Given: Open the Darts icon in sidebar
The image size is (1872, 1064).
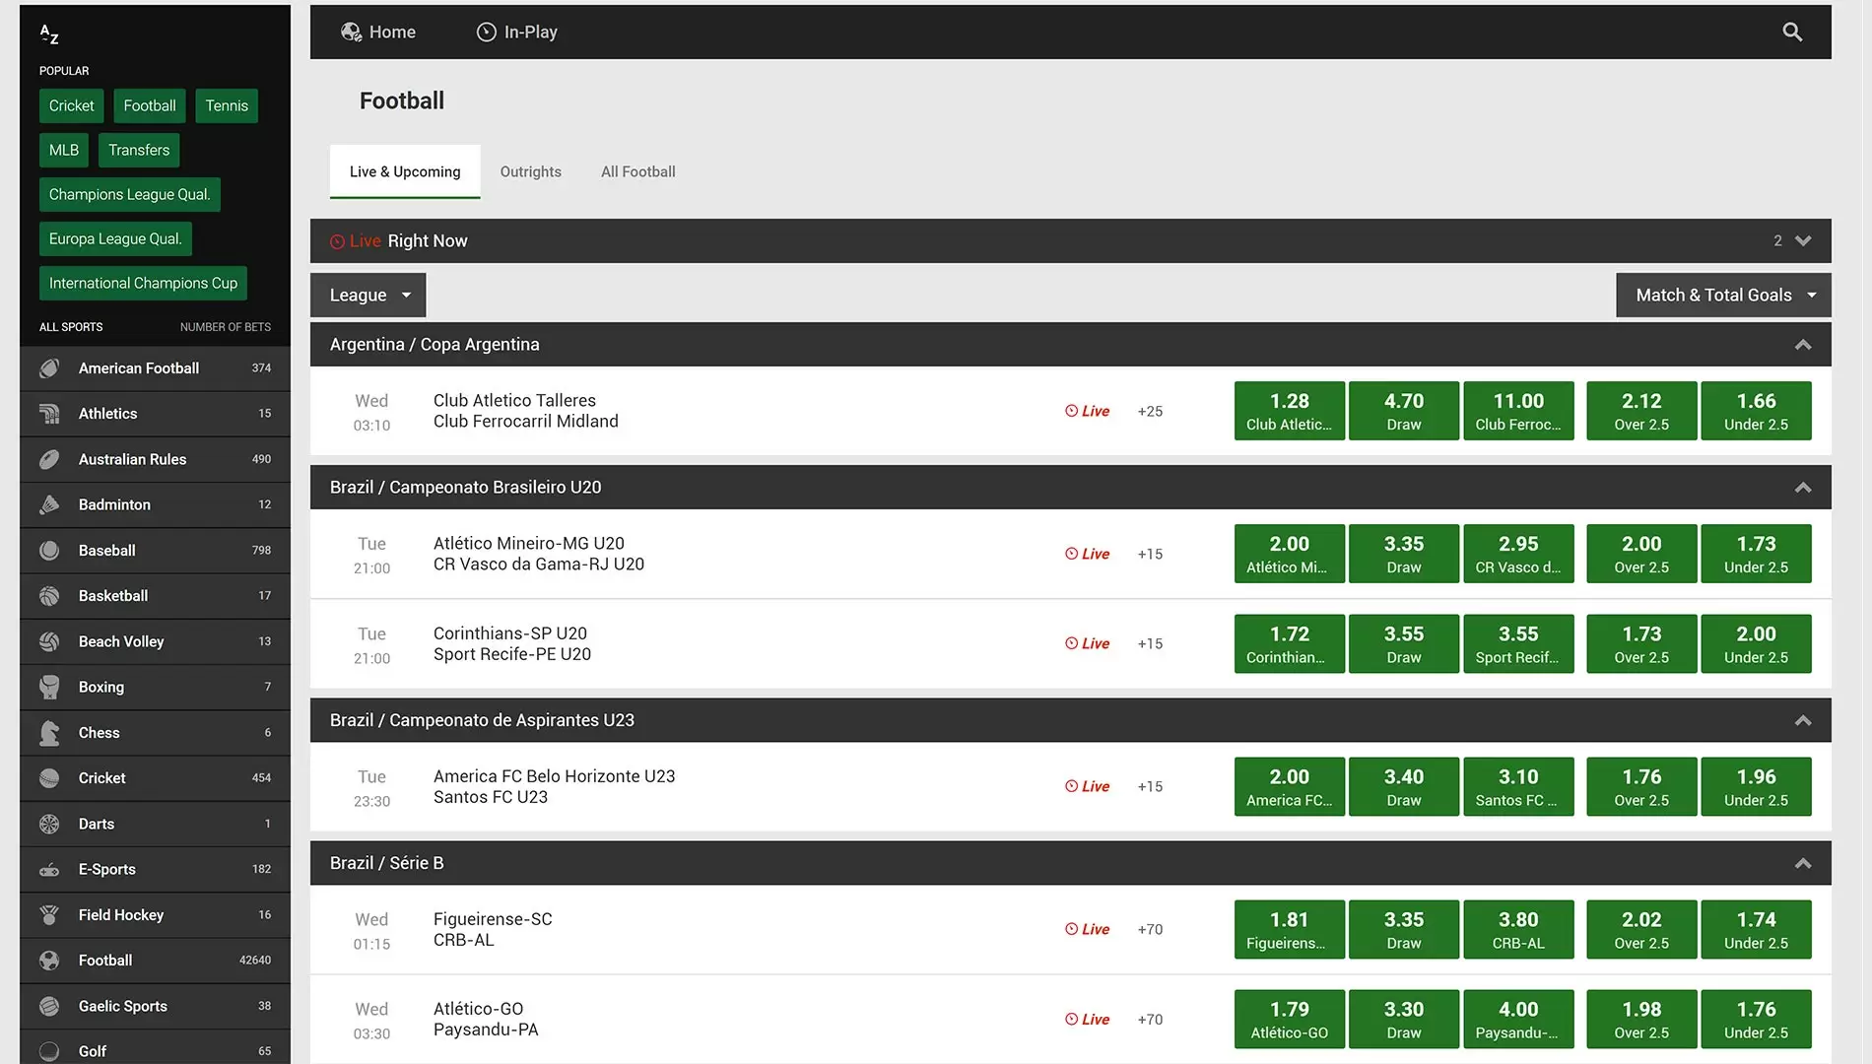Looking at the screenshot, I should [49, 824].
